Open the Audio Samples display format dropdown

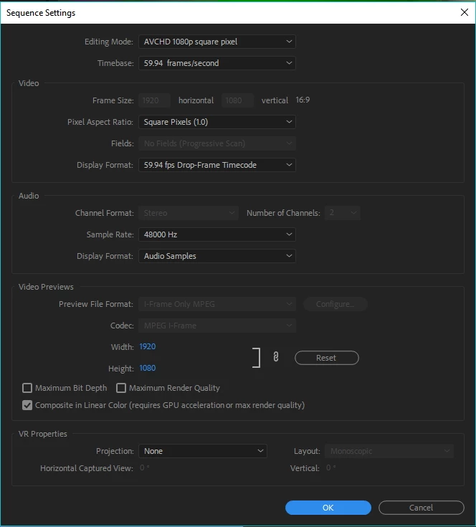click(217, 256)
